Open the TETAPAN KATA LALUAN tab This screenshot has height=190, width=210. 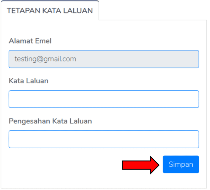tap(50, 10)
